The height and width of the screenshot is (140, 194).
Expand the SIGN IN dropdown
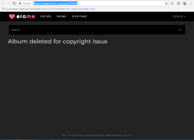(179, 16)
